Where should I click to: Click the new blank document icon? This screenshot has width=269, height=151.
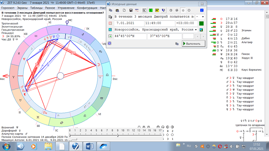124,10
